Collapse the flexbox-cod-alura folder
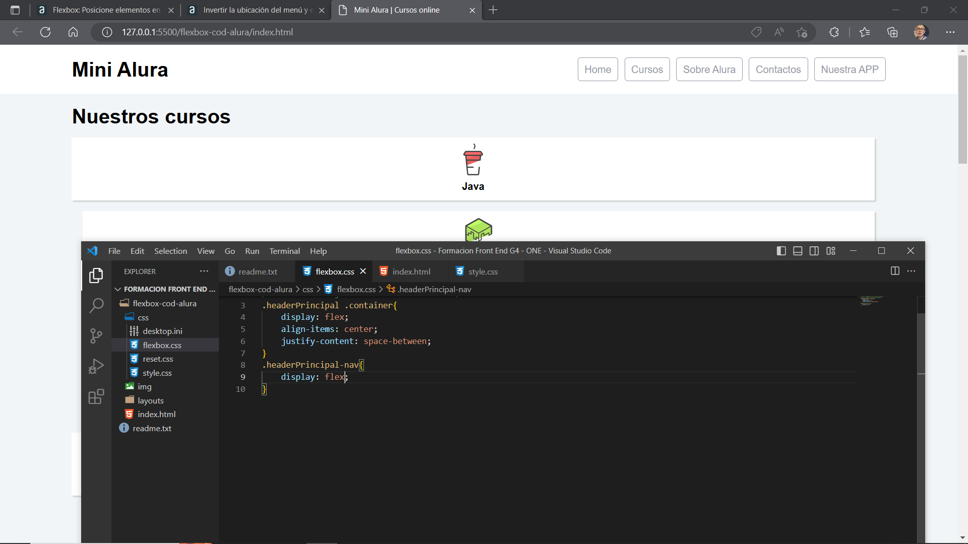The width and height of the screenshot is (968, 544). (165, 303)
